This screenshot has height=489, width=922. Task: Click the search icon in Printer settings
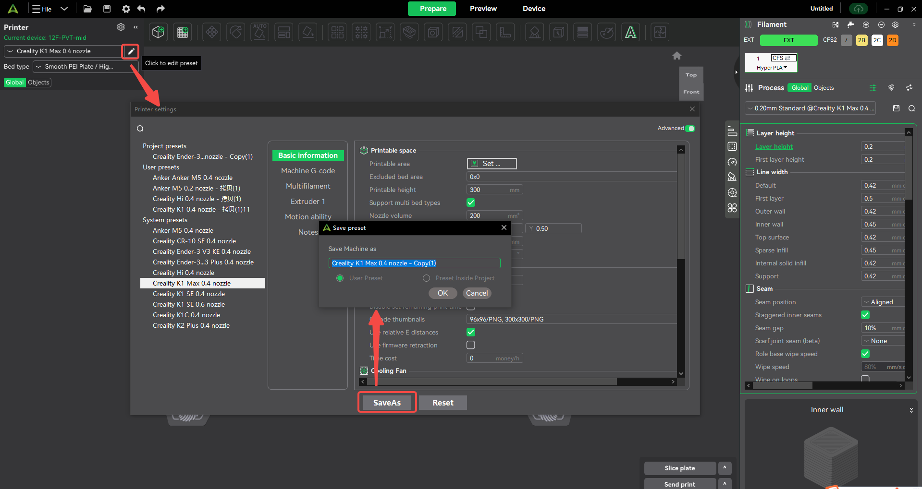pos(140,129)
